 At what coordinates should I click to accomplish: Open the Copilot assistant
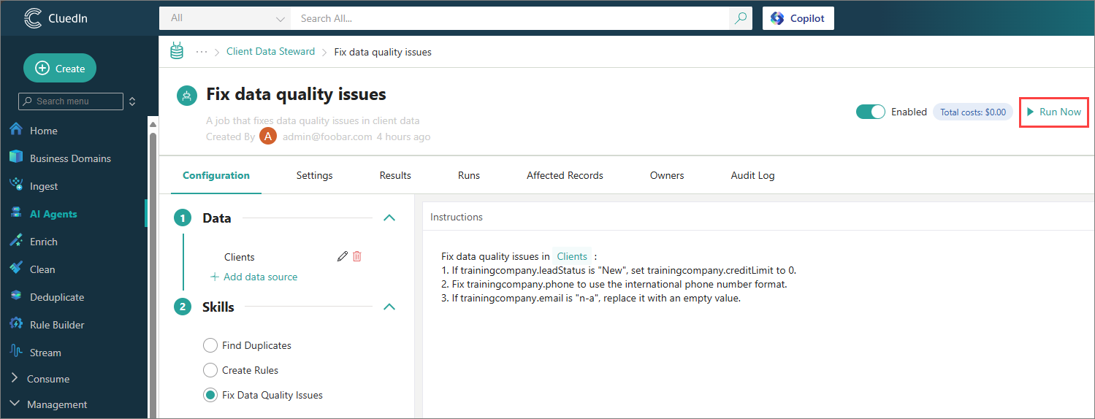coord(798,18)
